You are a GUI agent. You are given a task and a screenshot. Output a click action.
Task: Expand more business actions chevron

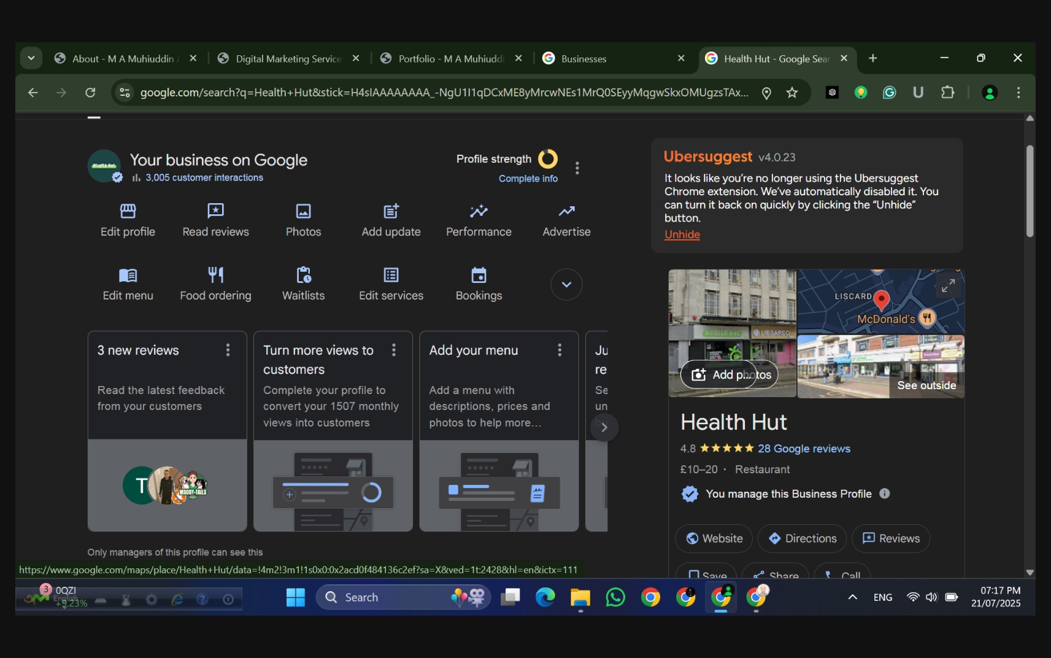coord(566,284)
